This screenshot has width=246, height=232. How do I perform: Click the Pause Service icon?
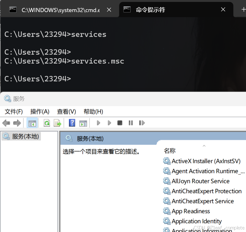131,123
